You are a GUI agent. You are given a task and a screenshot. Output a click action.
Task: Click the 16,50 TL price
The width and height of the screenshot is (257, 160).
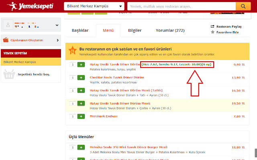[x=238, y=90]
